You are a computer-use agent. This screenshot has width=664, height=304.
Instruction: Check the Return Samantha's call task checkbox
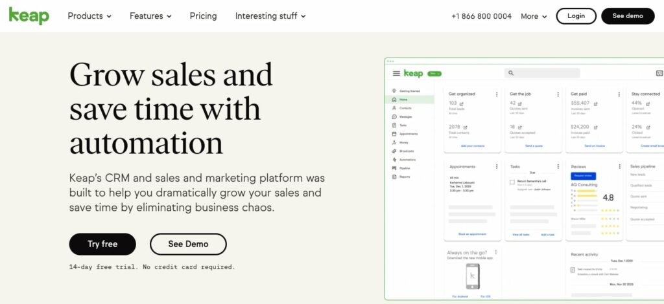[512, 182]
